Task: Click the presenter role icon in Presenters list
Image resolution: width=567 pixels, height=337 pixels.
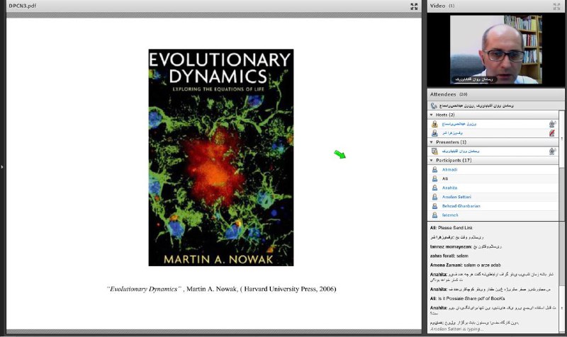Action: (434, 152)
